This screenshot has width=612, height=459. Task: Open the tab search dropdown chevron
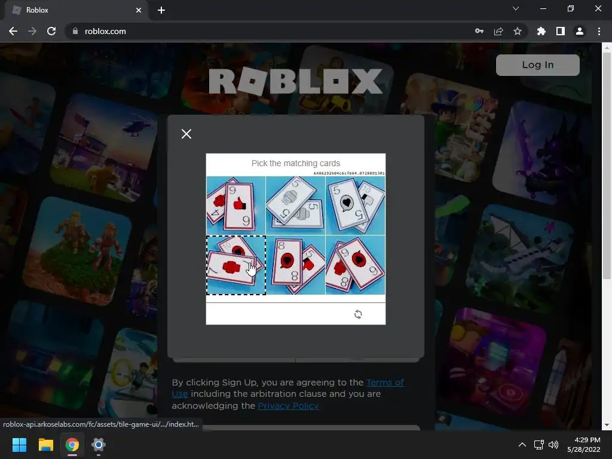point(516,8)
